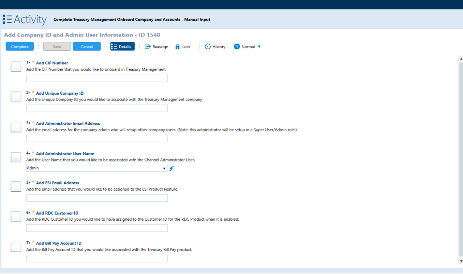Click the Normal priority N icon
Viewport: 463px width, 274px height.
(x=237, y=47)
